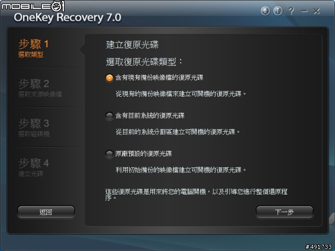Click the #491733 watermark number
335x251 pixels.
319,247
